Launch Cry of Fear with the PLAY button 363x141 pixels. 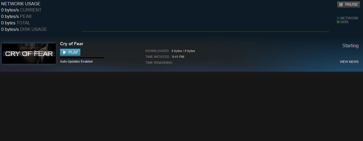(70, 52)
